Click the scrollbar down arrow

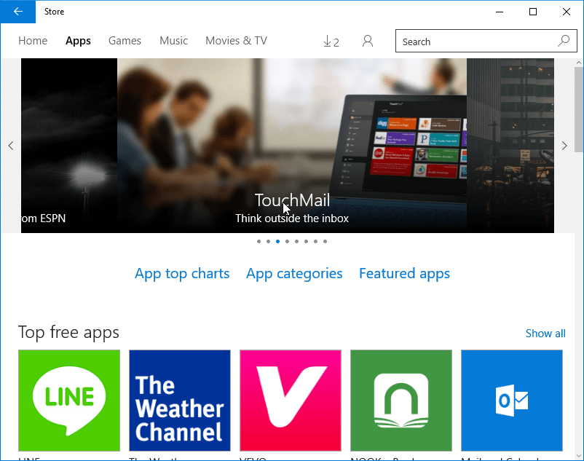578,456
